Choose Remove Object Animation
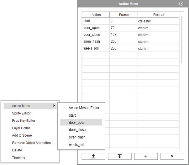Screen dimensions: 189x165 pos(31,143)
